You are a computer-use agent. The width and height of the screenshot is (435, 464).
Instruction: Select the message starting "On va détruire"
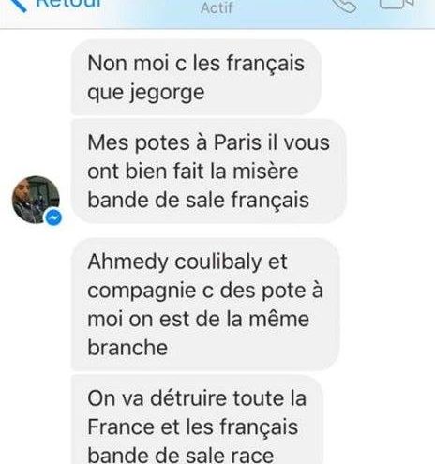click(197, 420)
